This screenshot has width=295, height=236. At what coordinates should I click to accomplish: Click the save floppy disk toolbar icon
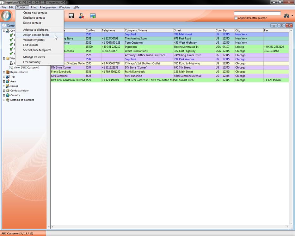click(x=71, y=16)
